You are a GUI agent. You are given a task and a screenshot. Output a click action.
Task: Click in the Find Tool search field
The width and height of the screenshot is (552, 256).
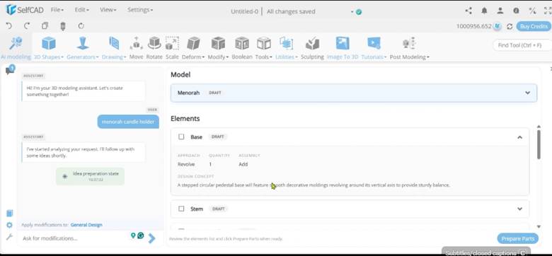(522, 45)
